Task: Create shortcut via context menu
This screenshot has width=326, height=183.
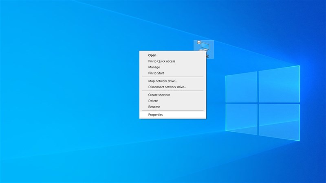Action: 159,95
